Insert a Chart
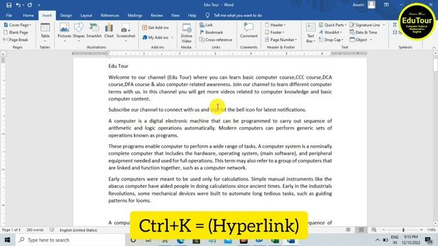The image size is (438, 246). coord(109,31)
